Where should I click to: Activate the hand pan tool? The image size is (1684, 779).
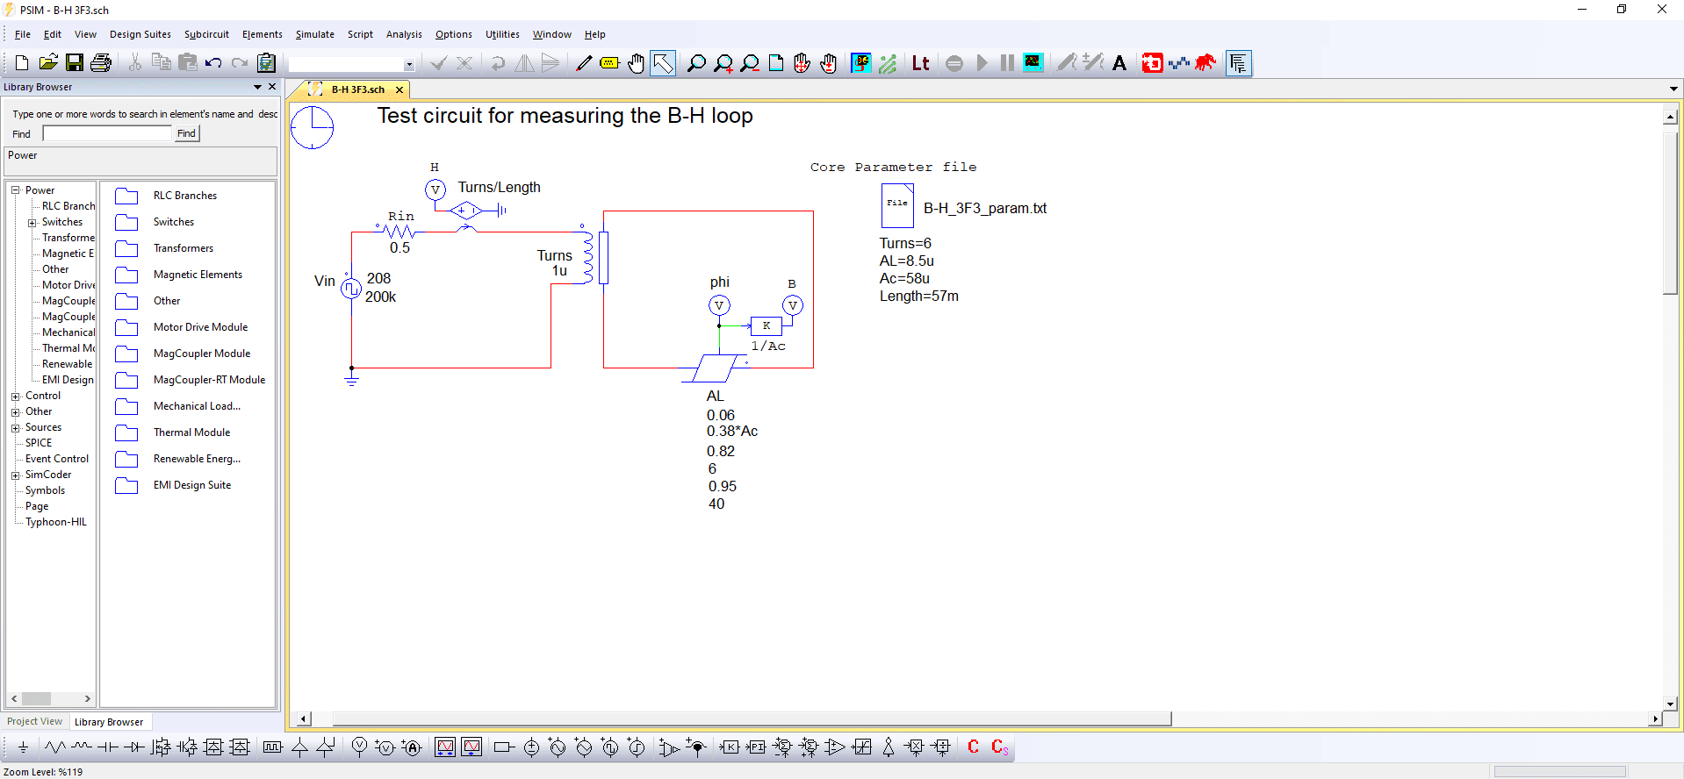pos(637,63)
